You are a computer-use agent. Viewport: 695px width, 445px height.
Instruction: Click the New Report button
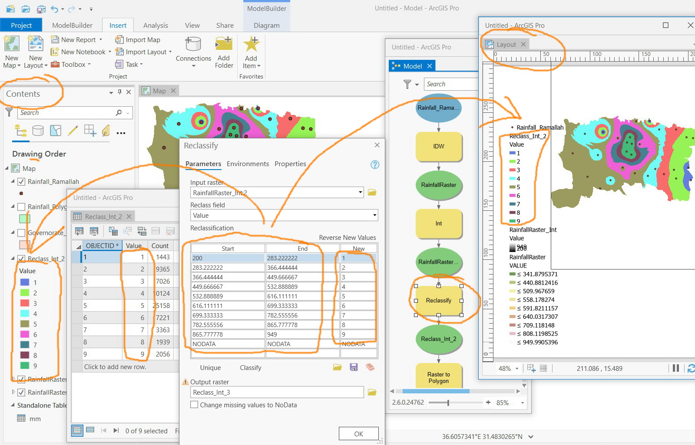[x=77, y=39]
